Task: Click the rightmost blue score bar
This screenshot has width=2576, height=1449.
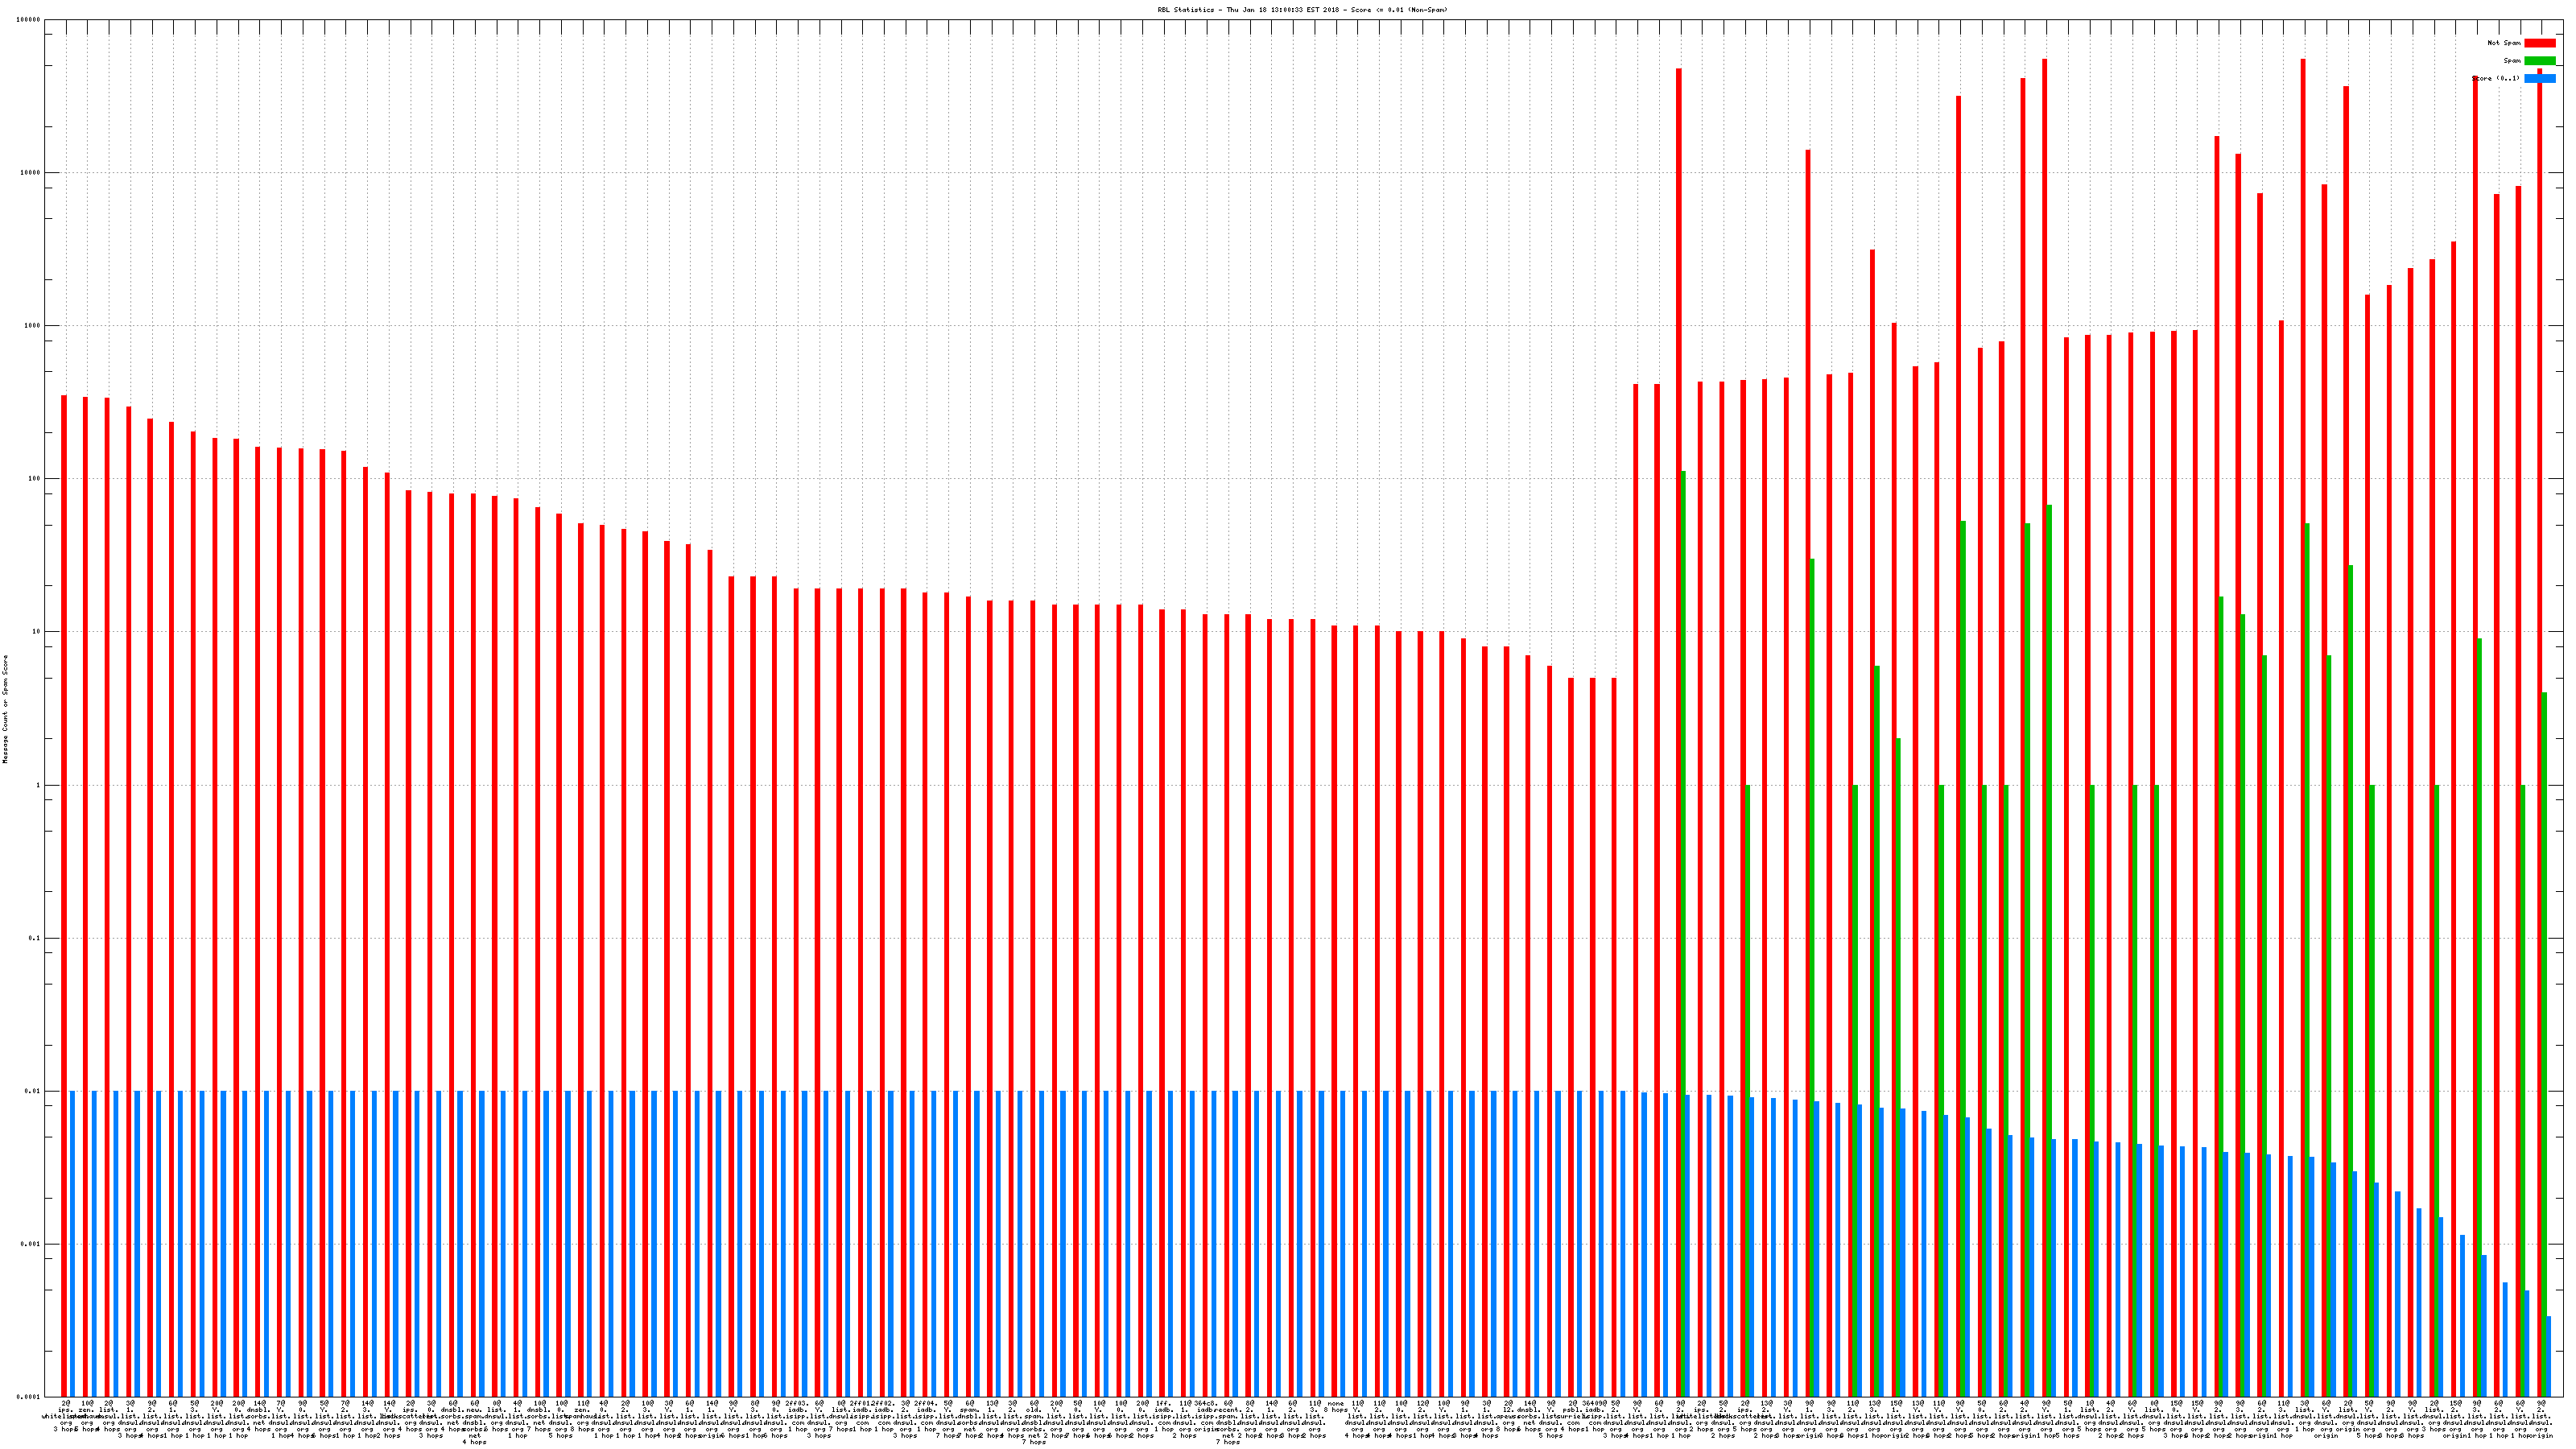Action: (2548, 1356)
